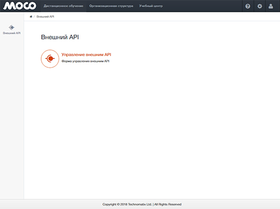The width and height of the screenshot is (280, 209).
Task: Click the Copyright © 2018 footer text
Action: (x=115, y=204)
